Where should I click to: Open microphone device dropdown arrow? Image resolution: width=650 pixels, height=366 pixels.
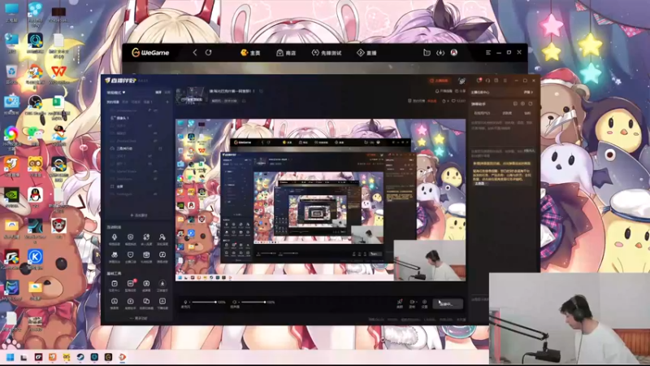pyautogui.click(x=188, y=303)
